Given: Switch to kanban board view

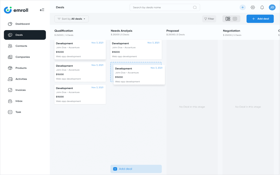Looking at the screenshot, I should [x=228, y=19].
